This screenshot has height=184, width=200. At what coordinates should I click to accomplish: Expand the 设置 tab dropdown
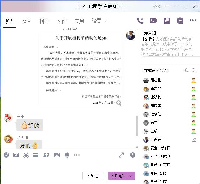coord(105,21)
